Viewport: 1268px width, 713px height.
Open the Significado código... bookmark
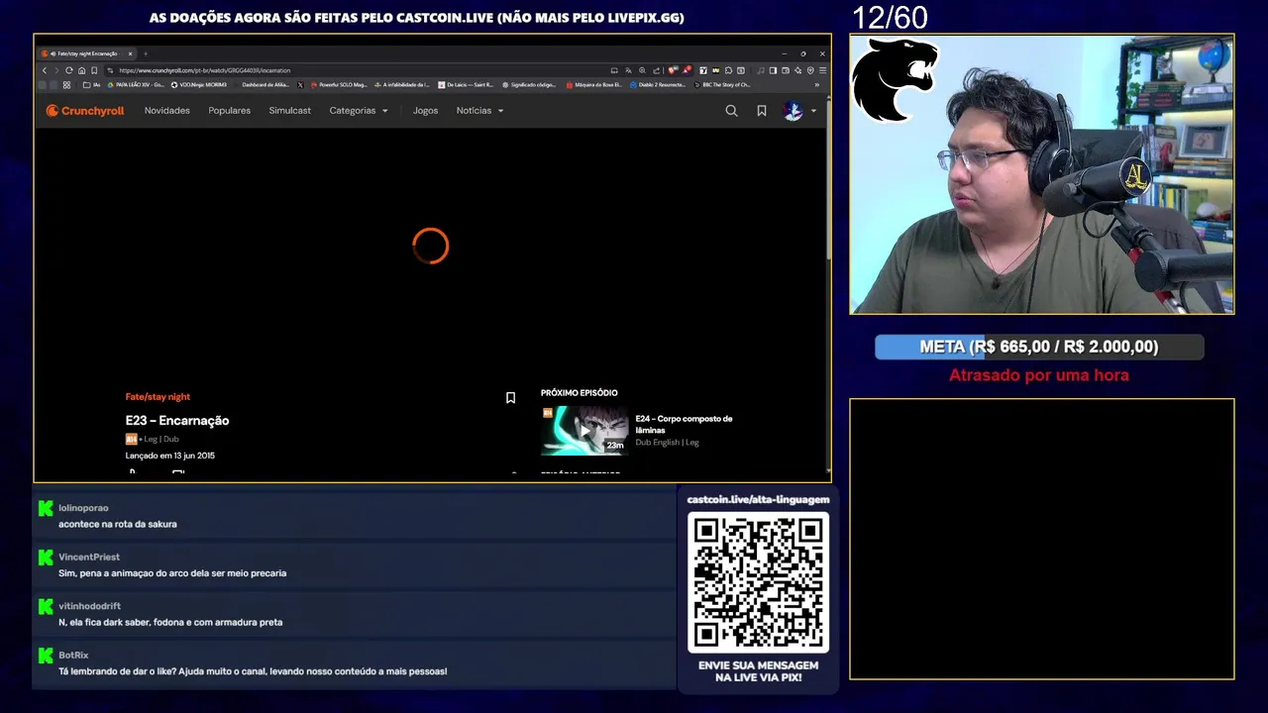pos(530,85)
